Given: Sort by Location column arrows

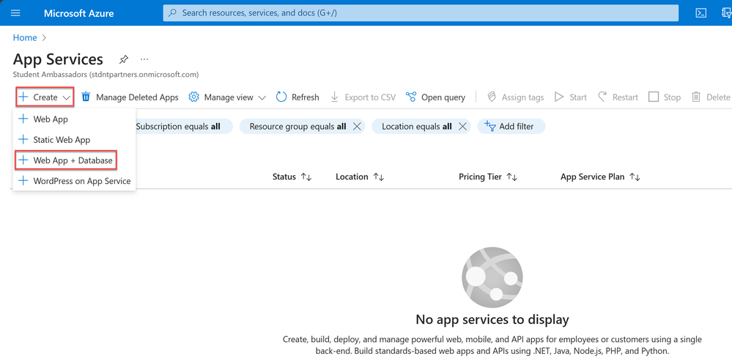Looking at the screenshot, I should point(378,177).
